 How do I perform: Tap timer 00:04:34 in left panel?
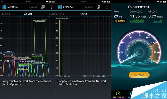click(x=33, y=7)
